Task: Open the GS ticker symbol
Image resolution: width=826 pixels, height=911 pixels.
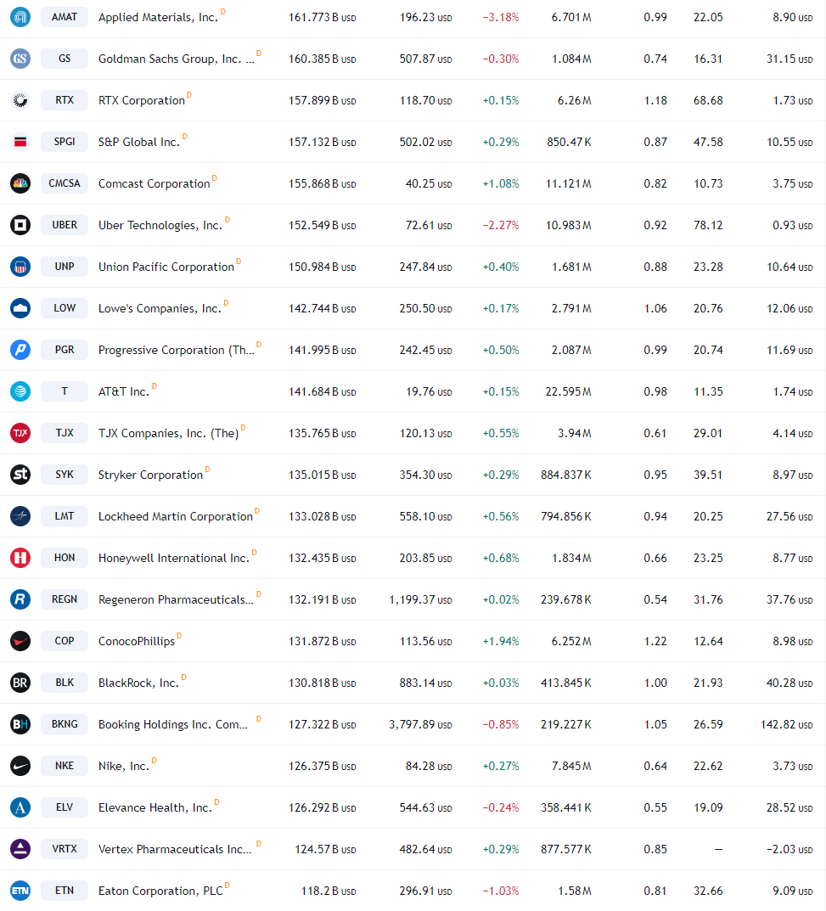Action: click(65, 59)
